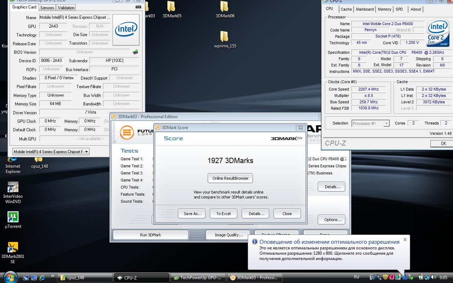Click the Safely Remove Hardware tray icon
Viewport: 453px width, 283px height.
tap(411, 277)
